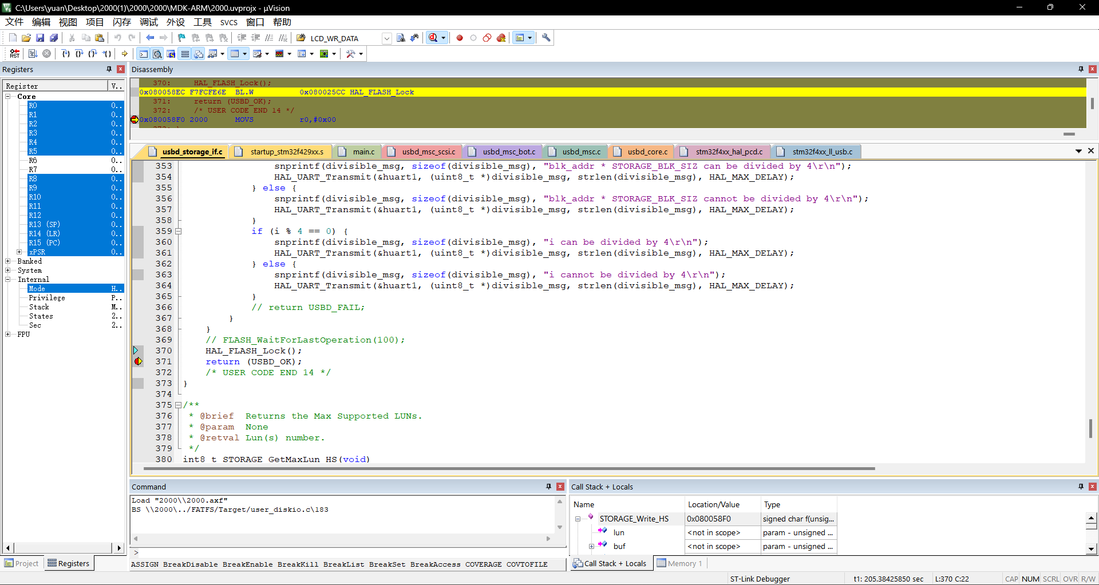The image size is (1099, 585).
Task: Pin the Registers panel
Action: [x=109, y=69]
